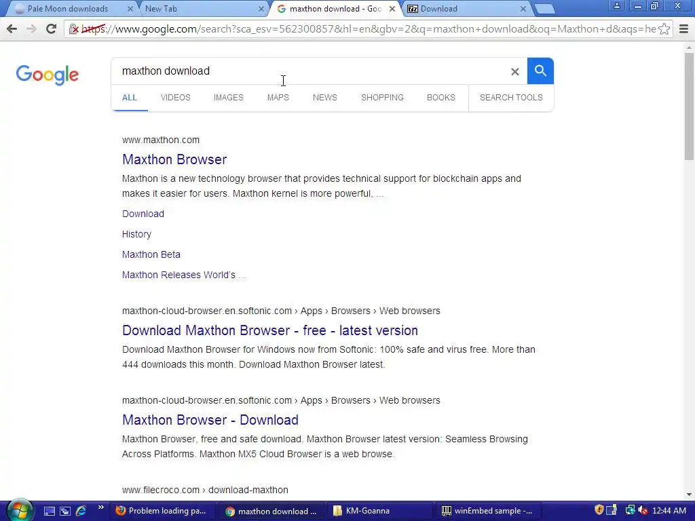
Task: Select the IMAGES search filter
Action: click(228, 98)
